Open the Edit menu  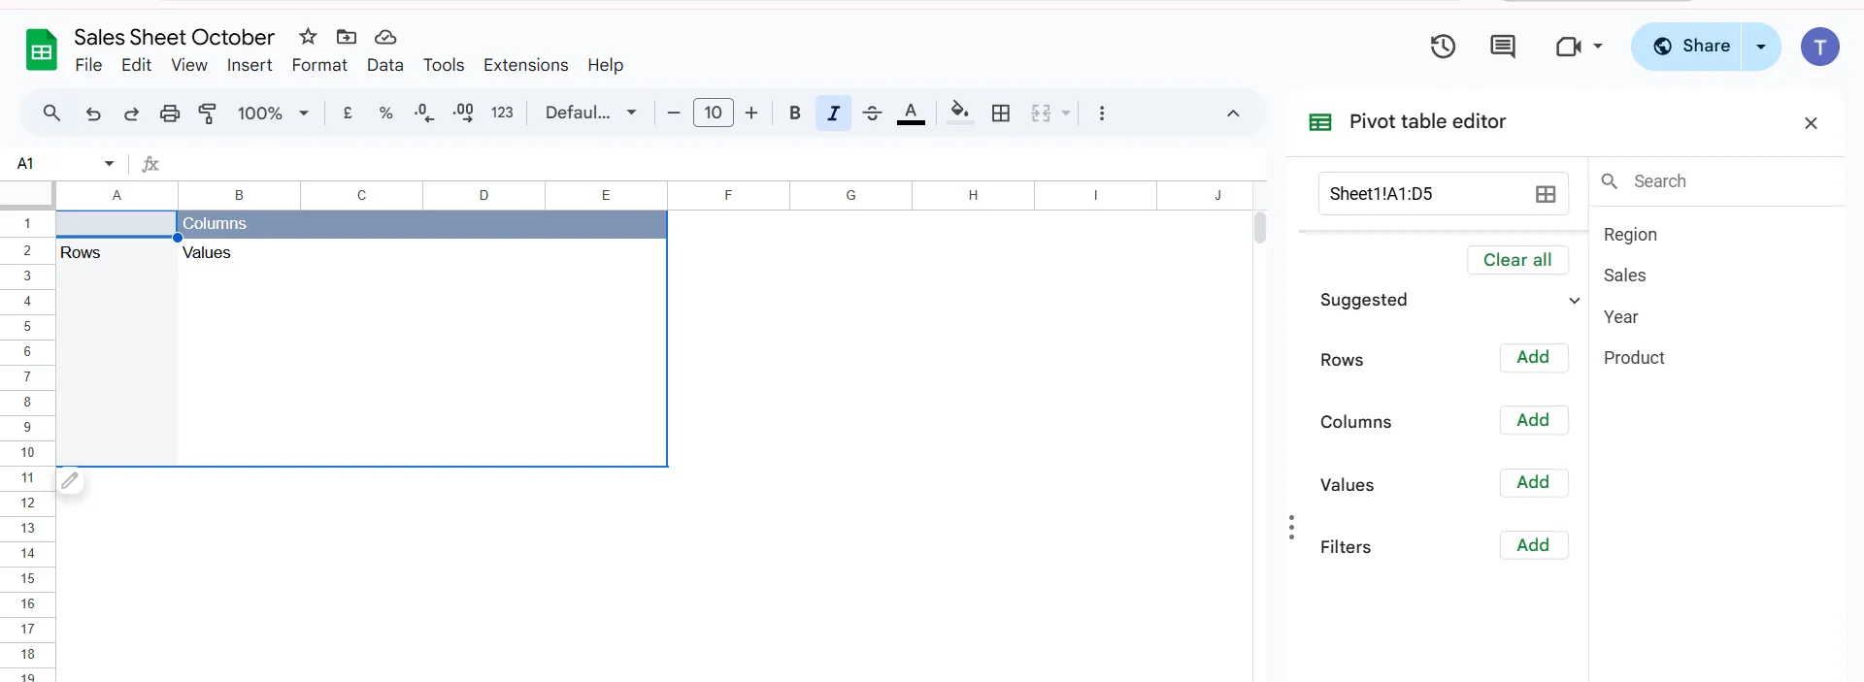click(x=136, y=65)
